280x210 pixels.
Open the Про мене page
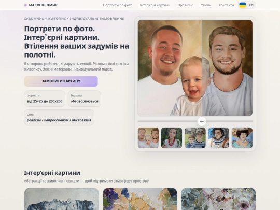click(x=185, y=5)
